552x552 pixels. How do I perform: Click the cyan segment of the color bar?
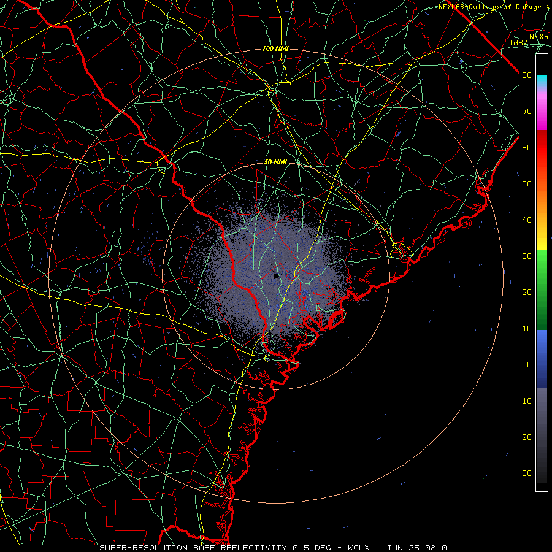pos(542,82)
